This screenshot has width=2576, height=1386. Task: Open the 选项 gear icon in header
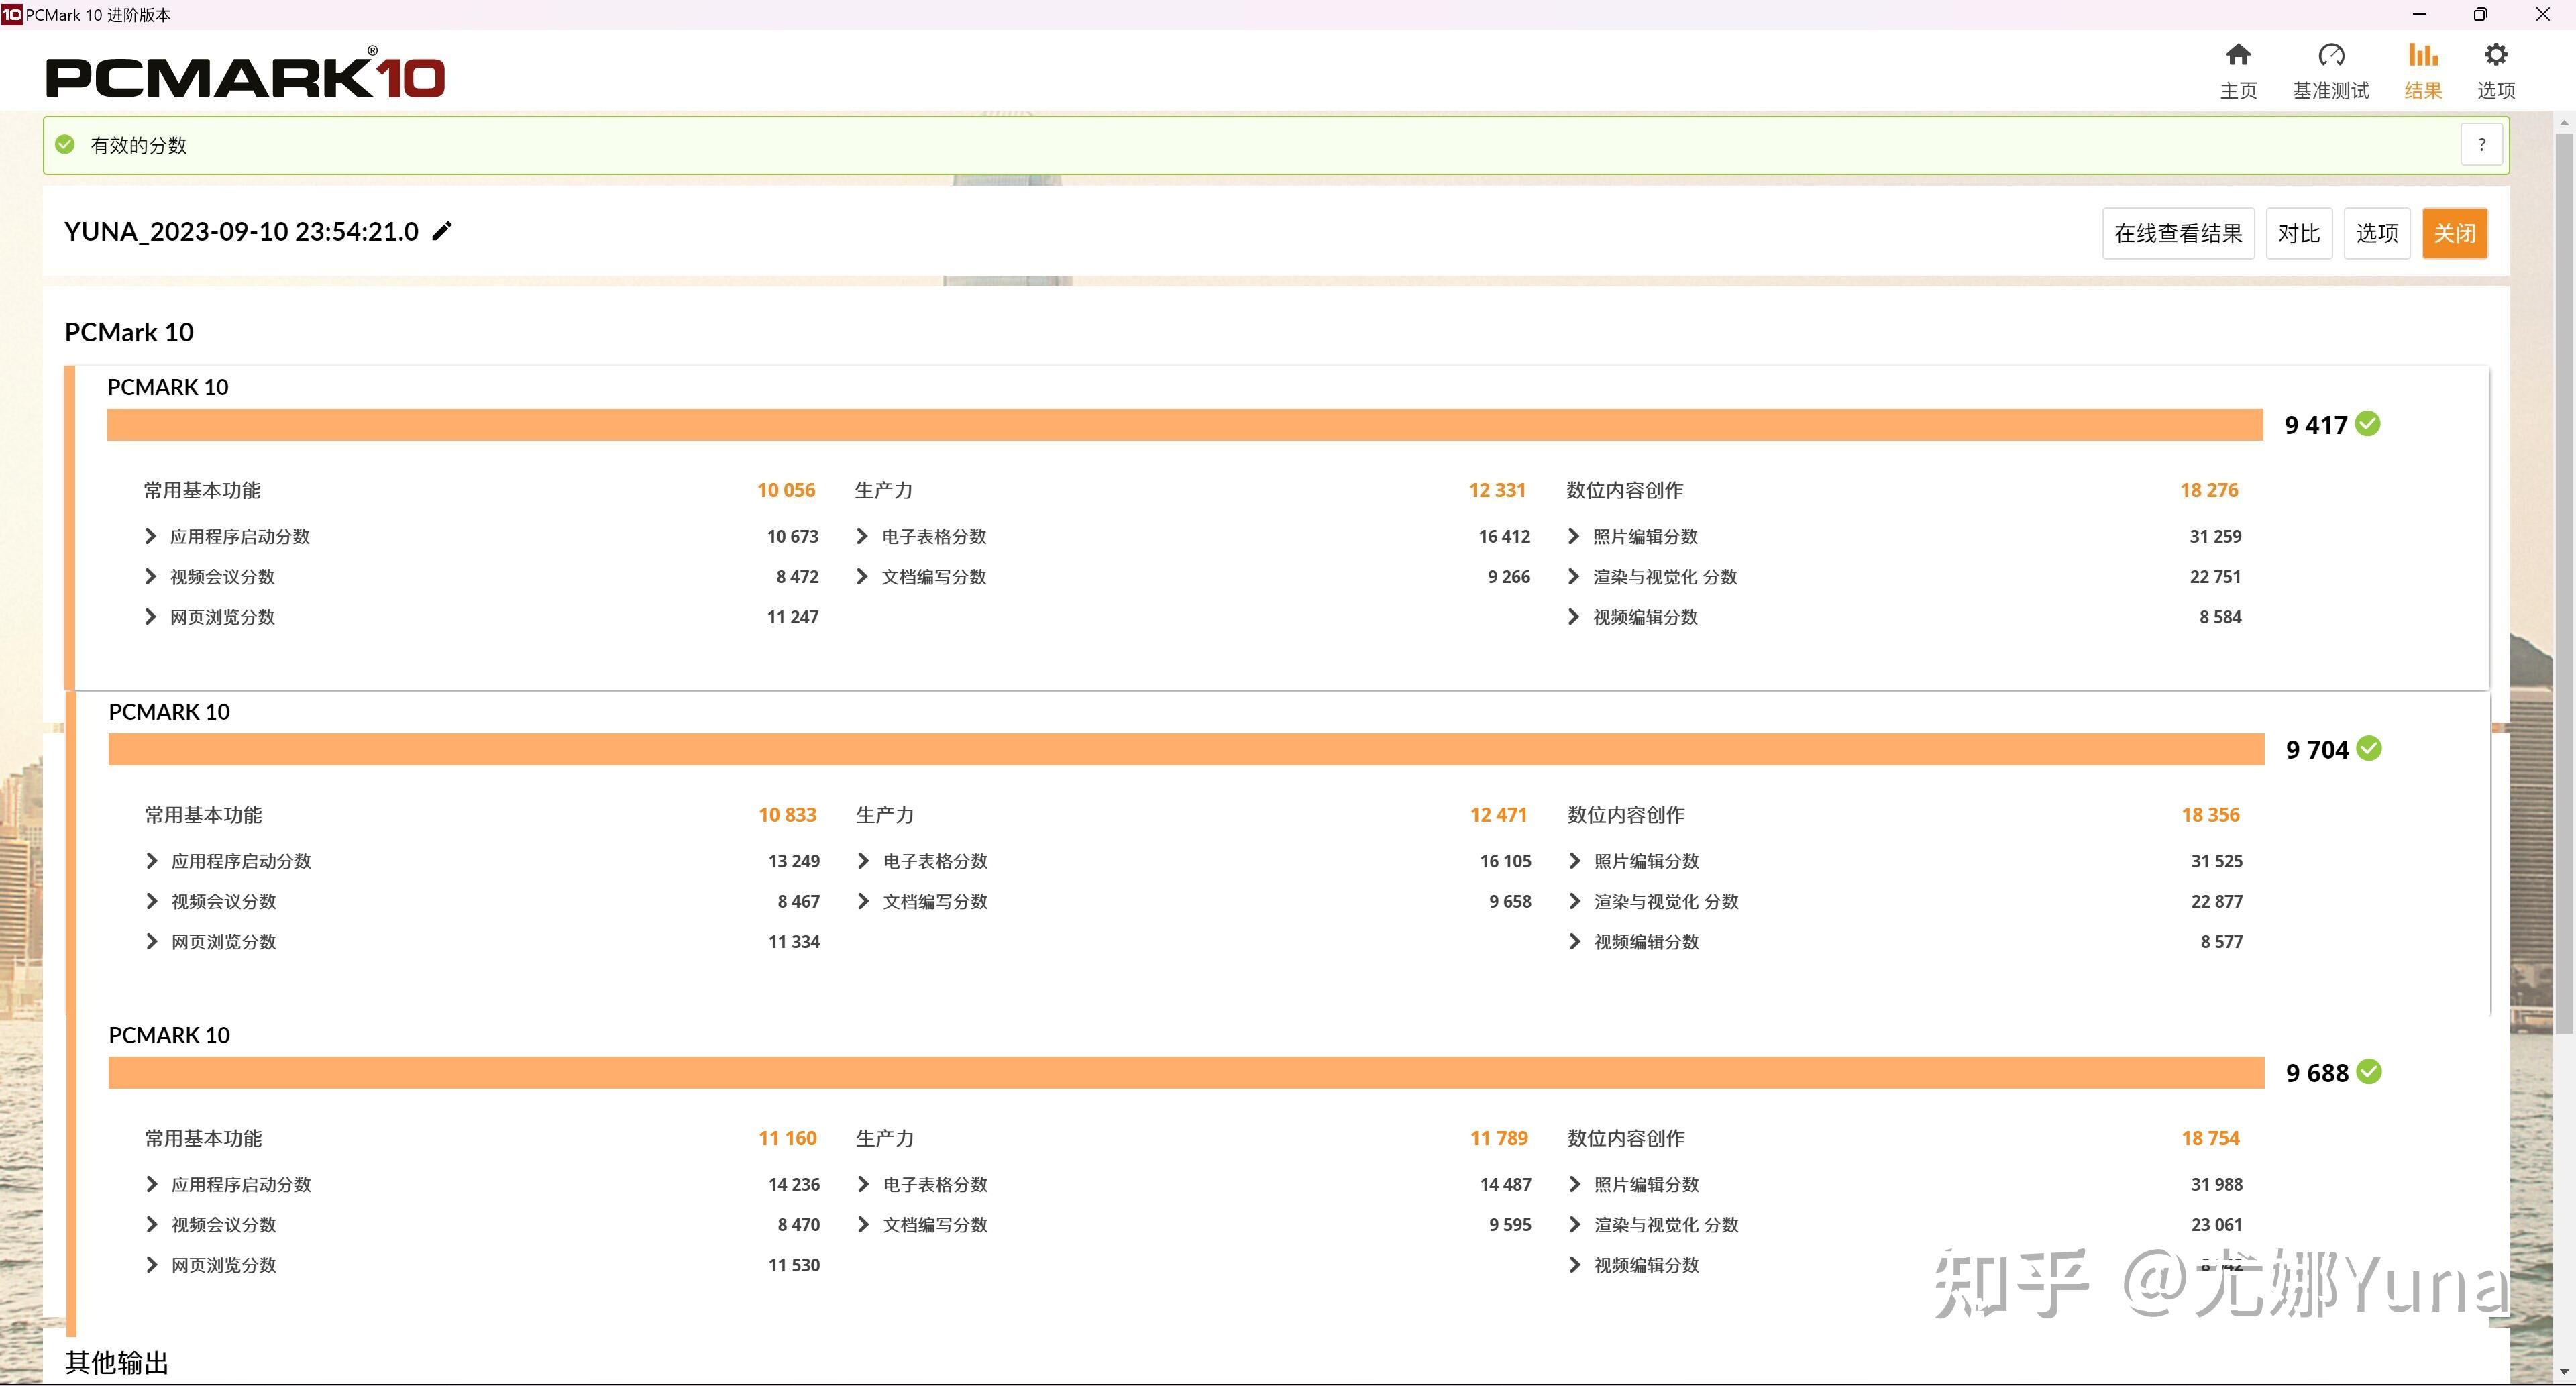click(x=2495, y=55)
